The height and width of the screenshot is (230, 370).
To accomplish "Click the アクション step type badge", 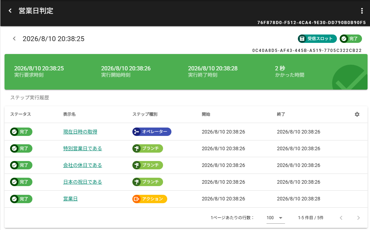I will (150, 199).
